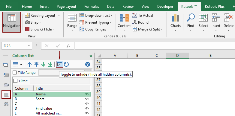The width and height of the screenshot is (235, 116).
Task: Open the Charts tool
Action: pos(176,22)
